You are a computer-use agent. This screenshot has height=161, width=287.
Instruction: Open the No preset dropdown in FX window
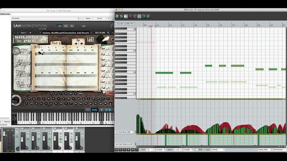point(45,18)
